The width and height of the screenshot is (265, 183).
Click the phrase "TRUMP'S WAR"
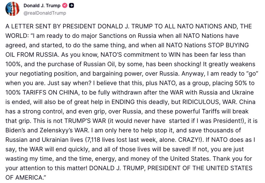click(85, 121)
